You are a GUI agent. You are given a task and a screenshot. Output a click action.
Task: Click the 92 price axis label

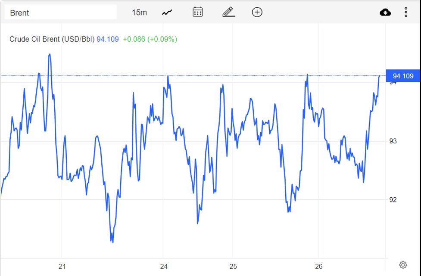pos(393,199)
